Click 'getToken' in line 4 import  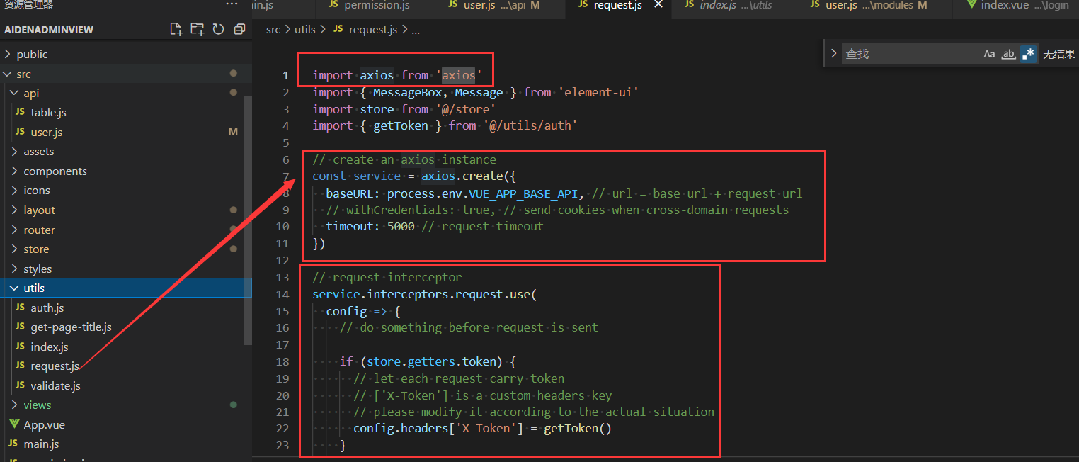tap(401, 126)
